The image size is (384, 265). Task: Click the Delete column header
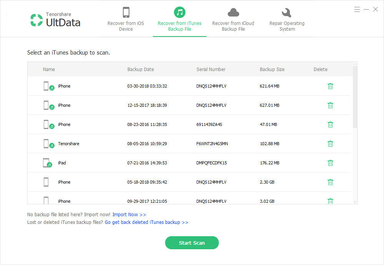(x=320, y=69)
